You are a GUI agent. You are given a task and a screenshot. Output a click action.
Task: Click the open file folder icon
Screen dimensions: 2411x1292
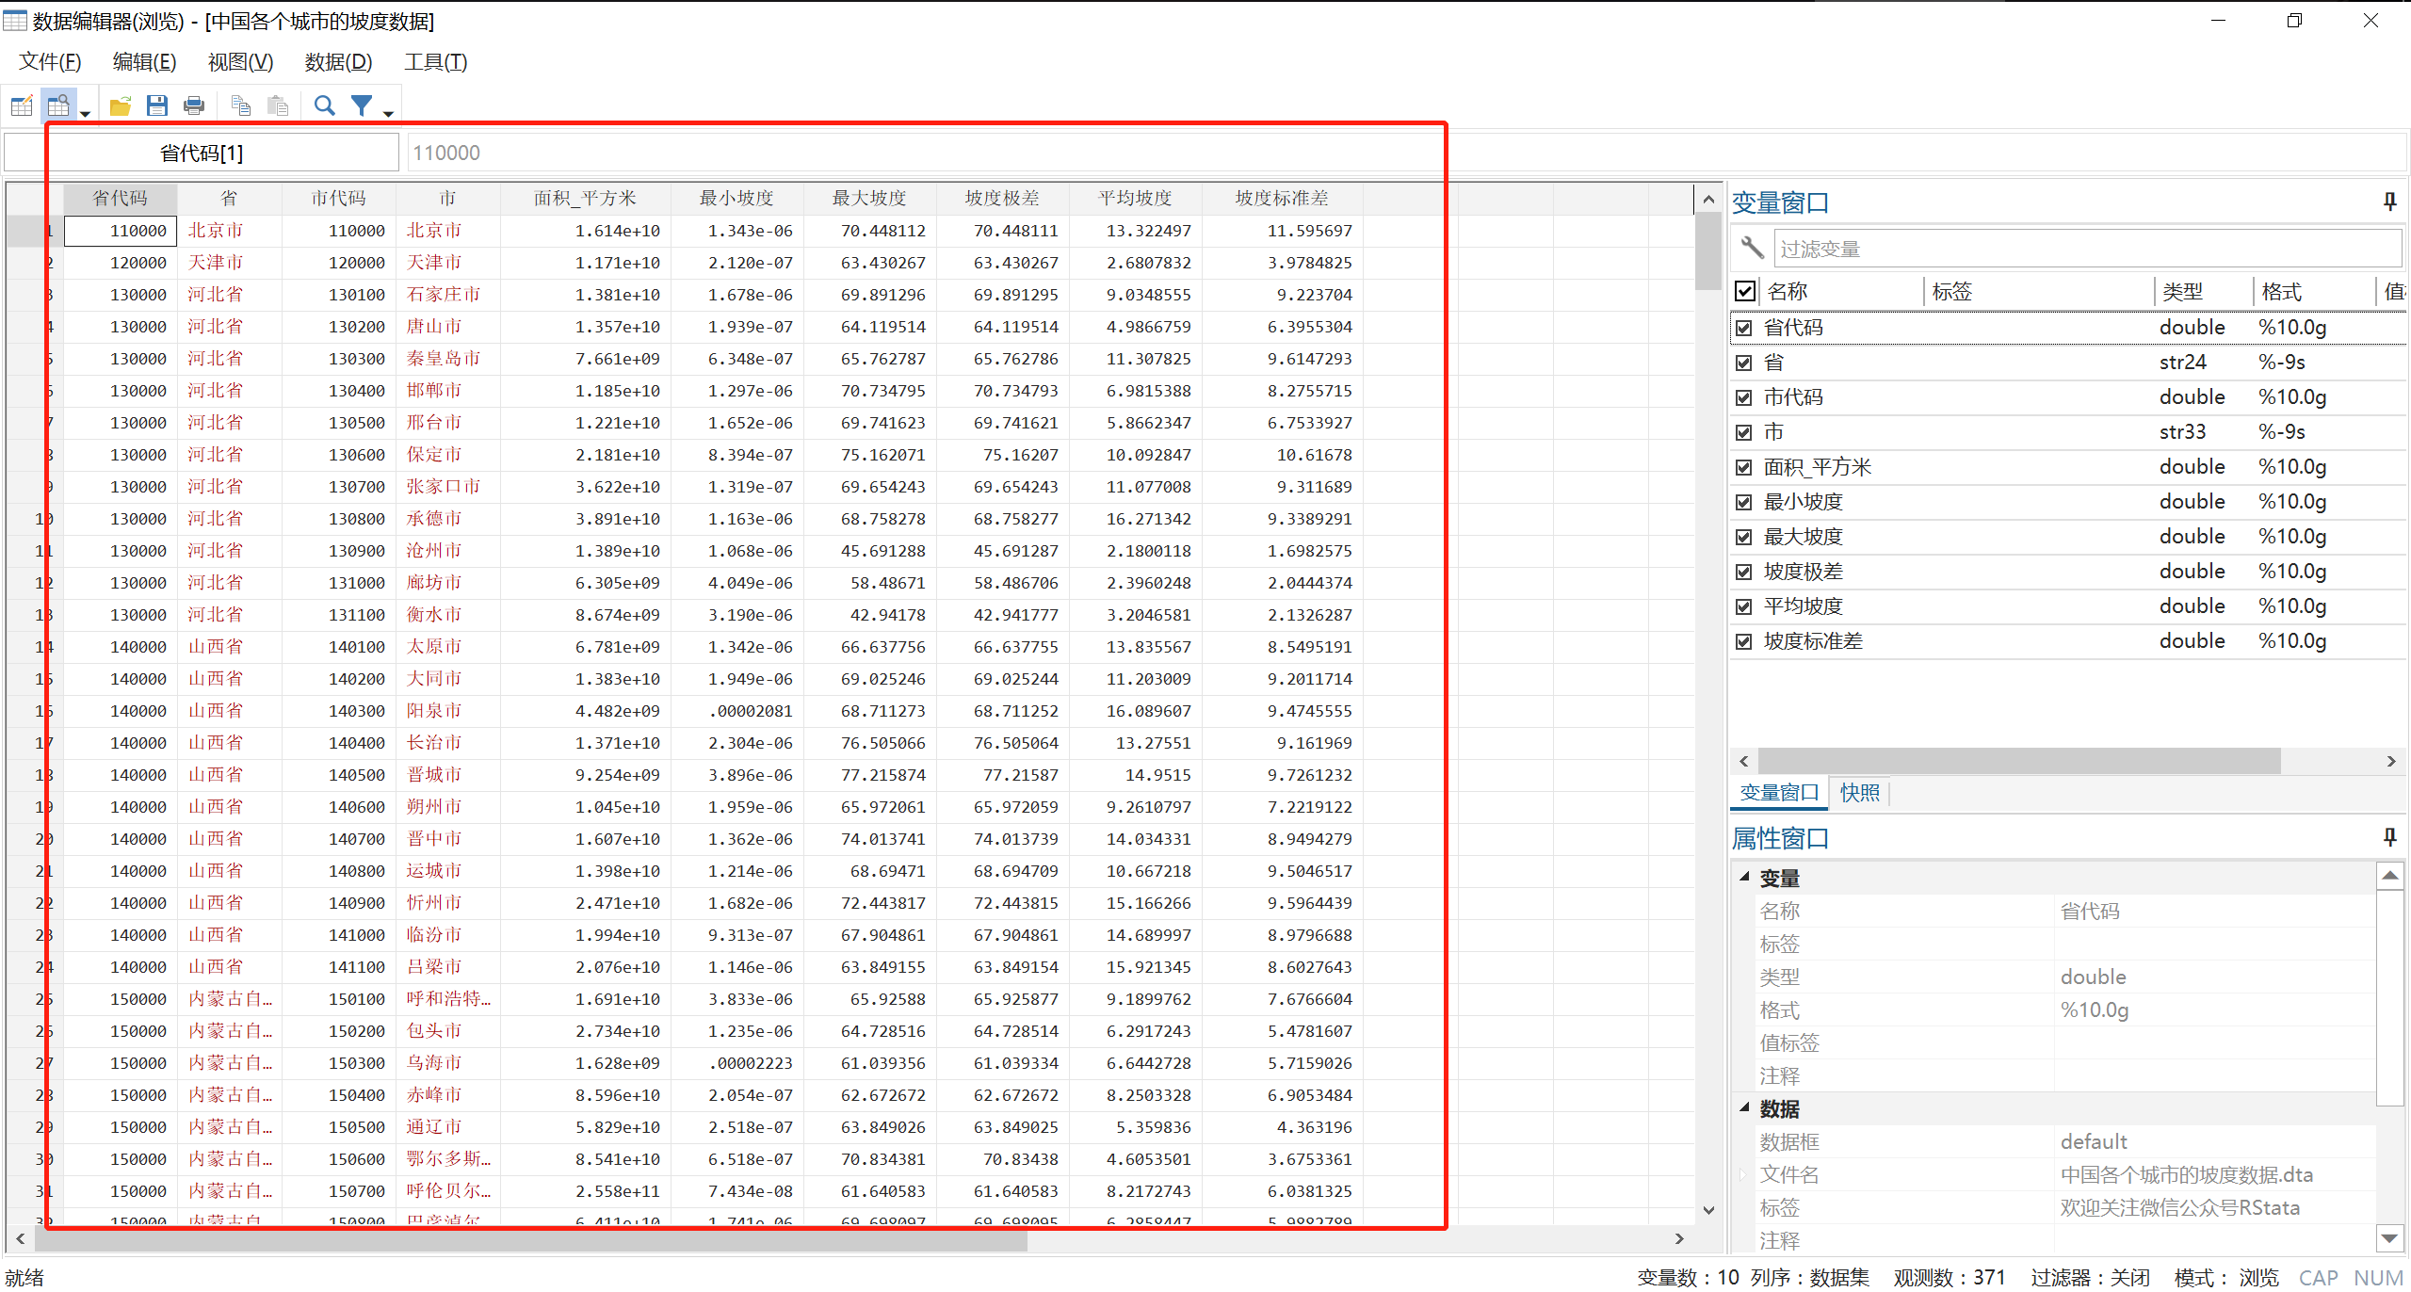pyautogui.click(x=120, y=105)
